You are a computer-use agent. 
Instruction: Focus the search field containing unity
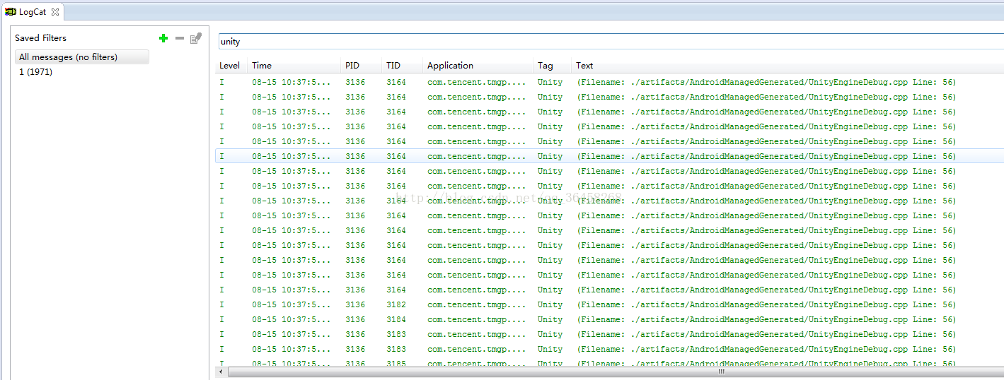[611, 42]
